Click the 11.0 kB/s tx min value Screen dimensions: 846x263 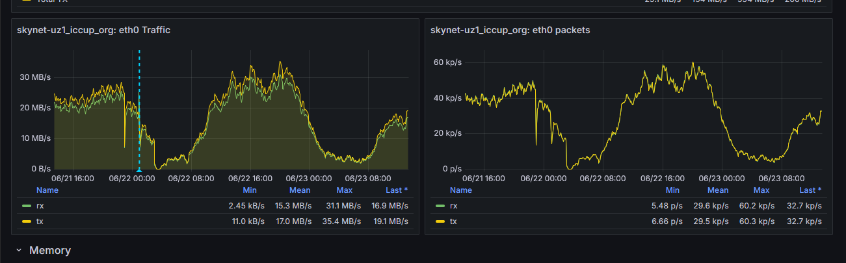[248, 221]
